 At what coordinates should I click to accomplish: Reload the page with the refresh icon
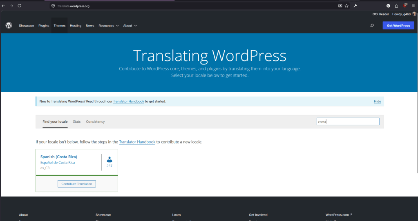coord(20,6)
